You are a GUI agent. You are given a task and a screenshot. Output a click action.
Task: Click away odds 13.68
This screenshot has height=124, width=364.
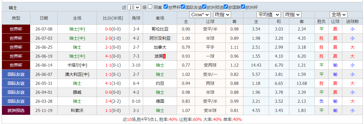pyautogui.click(x=302, y=83)
